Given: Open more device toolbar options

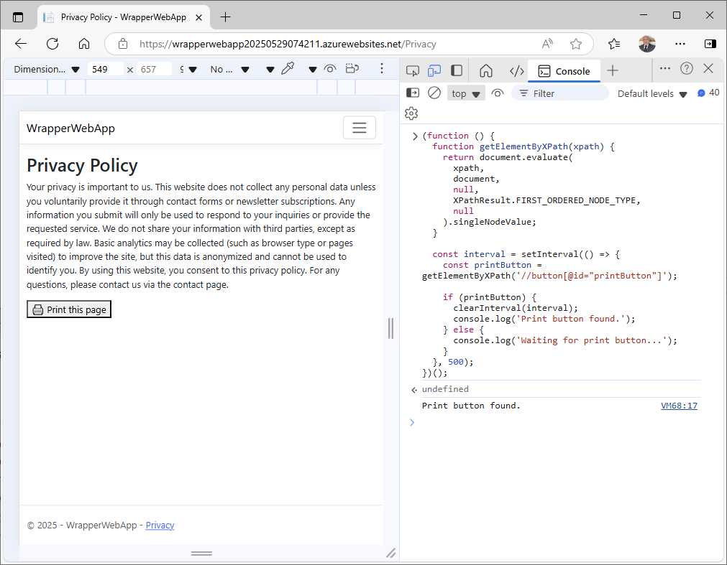Looking at the screenshot, I should click(x=382, y=68).
